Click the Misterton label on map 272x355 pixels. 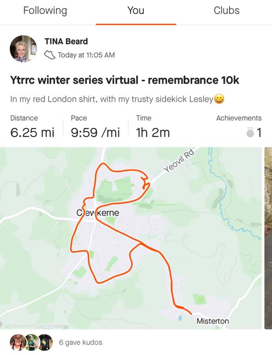tap(213, 321)
